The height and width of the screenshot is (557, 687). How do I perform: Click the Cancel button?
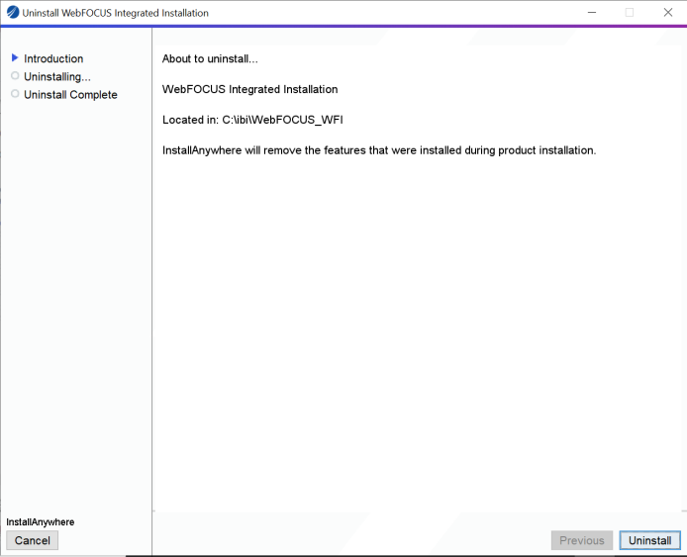coord(32,540)
